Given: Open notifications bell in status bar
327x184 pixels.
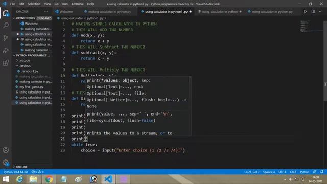Looking at the screenshot, I should (x=322, y=172).
